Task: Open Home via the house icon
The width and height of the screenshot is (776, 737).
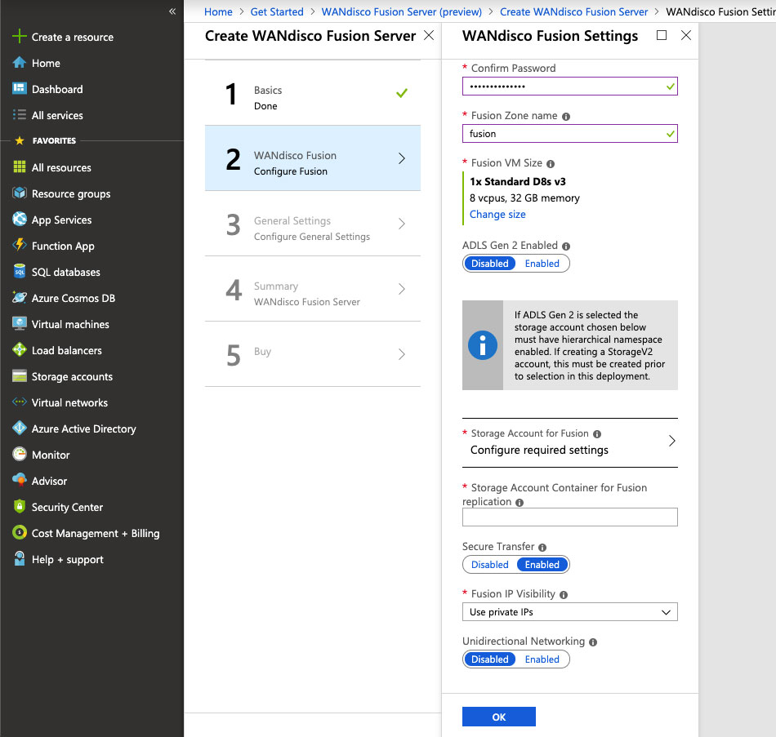Action: (x=20, y=63)
